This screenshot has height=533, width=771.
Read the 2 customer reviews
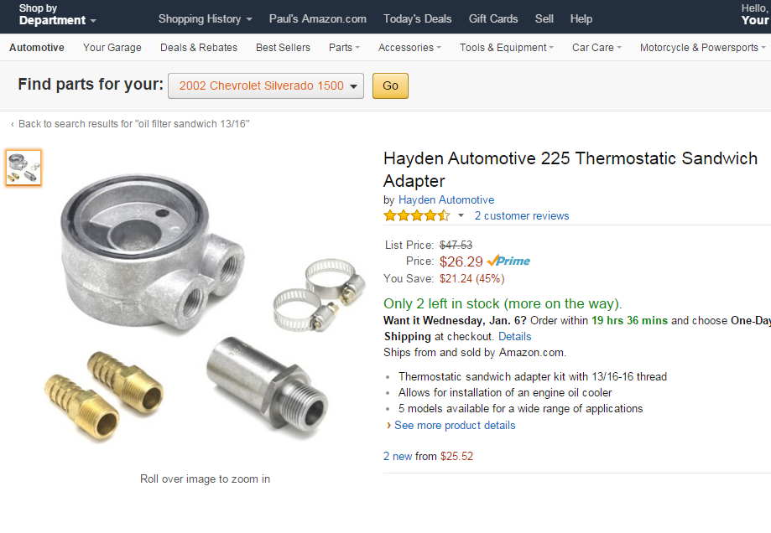pos(522,216)
